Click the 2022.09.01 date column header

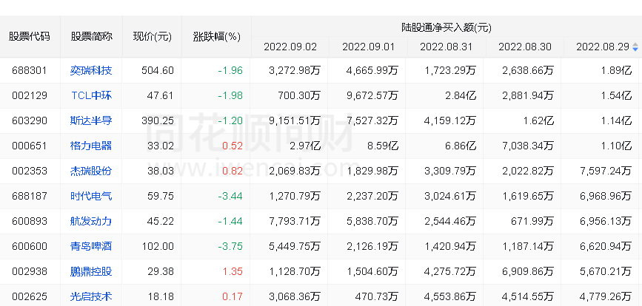click(368, 47)
